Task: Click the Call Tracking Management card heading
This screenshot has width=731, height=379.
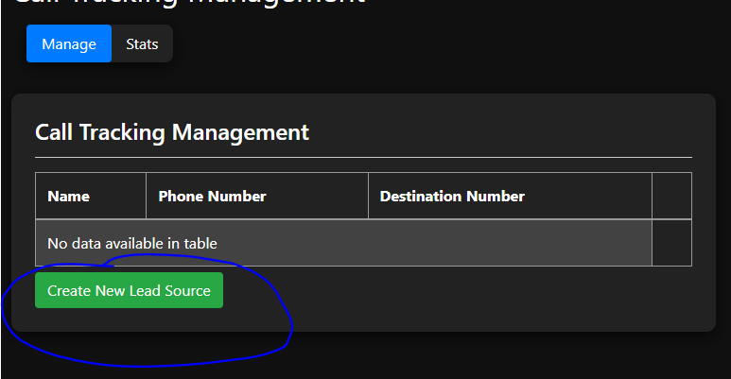Action: (172, 132)
